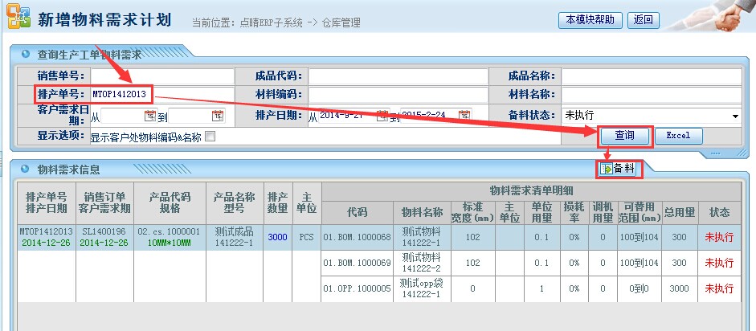Image resolution: width=756 pixels, height=331 pixels.
Task: Click the 查询生产工单物料需求 panel header icon
Action: pos(26,55)
